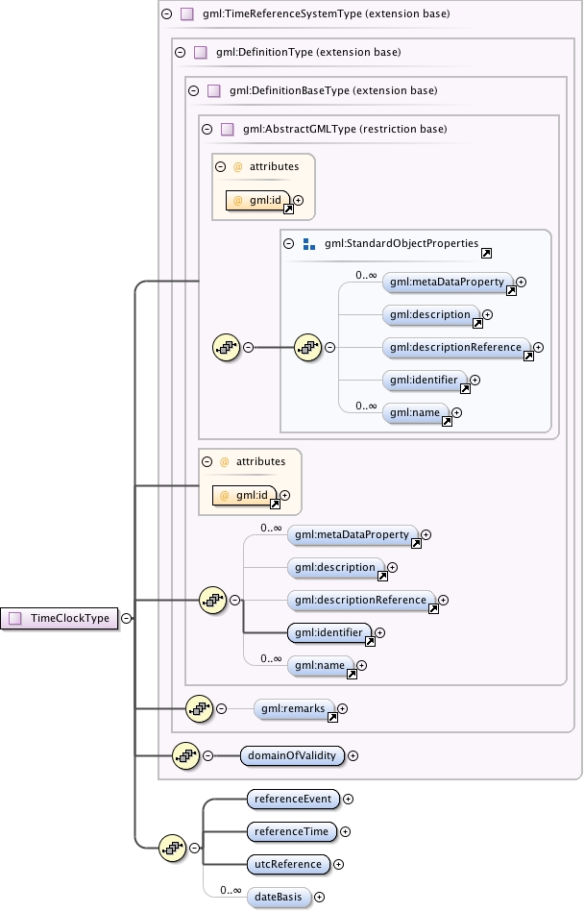Select gml:descriptionReference inside StandardObjectProperties

pos(456,348)
